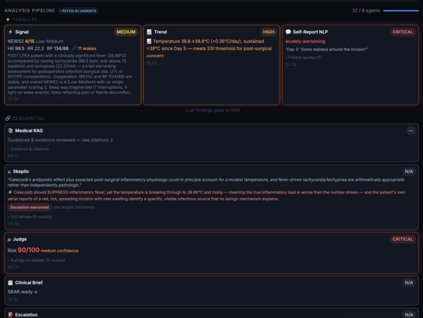
Task: Click the lightning icon in Skeptic rebuttal
Action: click(x=10, y=193)
